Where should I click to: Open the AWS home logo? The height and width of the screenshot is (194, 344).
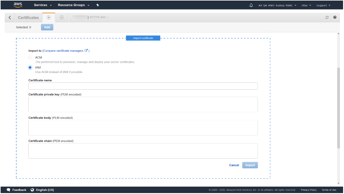point(18,5)
